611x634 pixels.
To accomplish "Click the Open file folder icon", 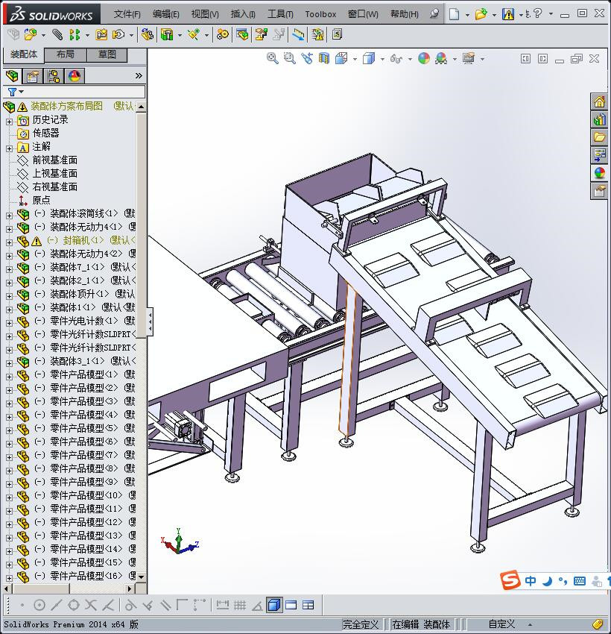I will point(480,14).
